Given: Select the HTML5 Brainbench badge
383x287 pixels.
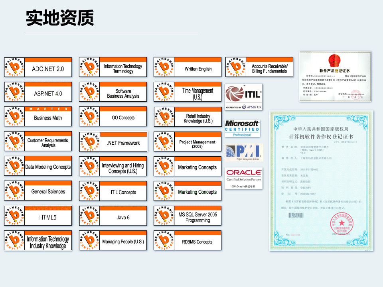Looking at the screenshot, I should pyautogui.click(x=38, y=216).
